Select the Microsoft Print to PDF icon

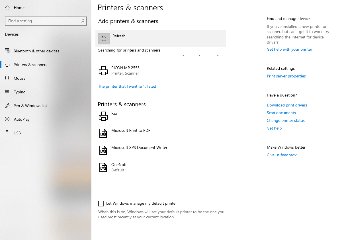click(x=103, y=133)
